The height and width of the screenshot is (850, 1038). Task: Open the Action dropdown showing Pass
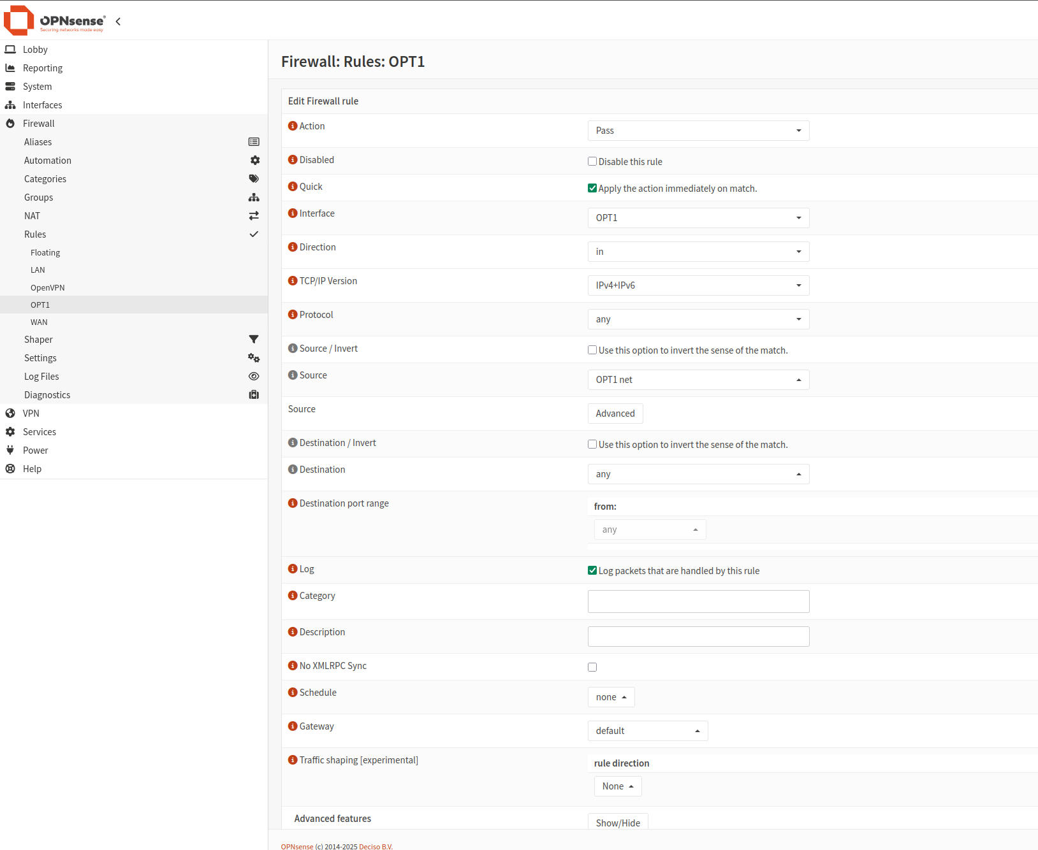698,131
